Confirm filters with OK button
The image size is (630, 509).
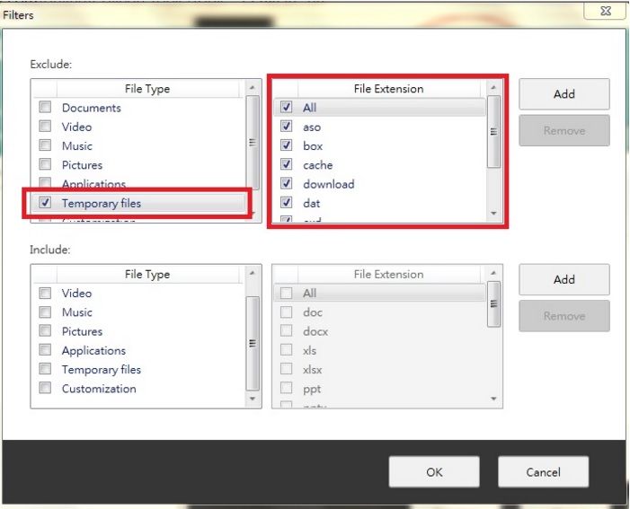434,471
